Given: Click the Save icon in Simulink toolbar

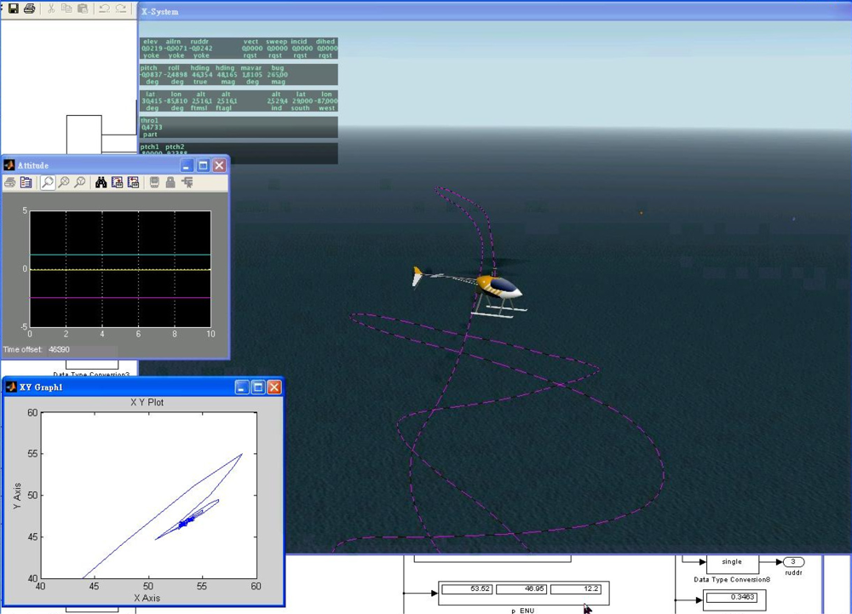Looking at the screenshot, I should (x=13, y=9).
